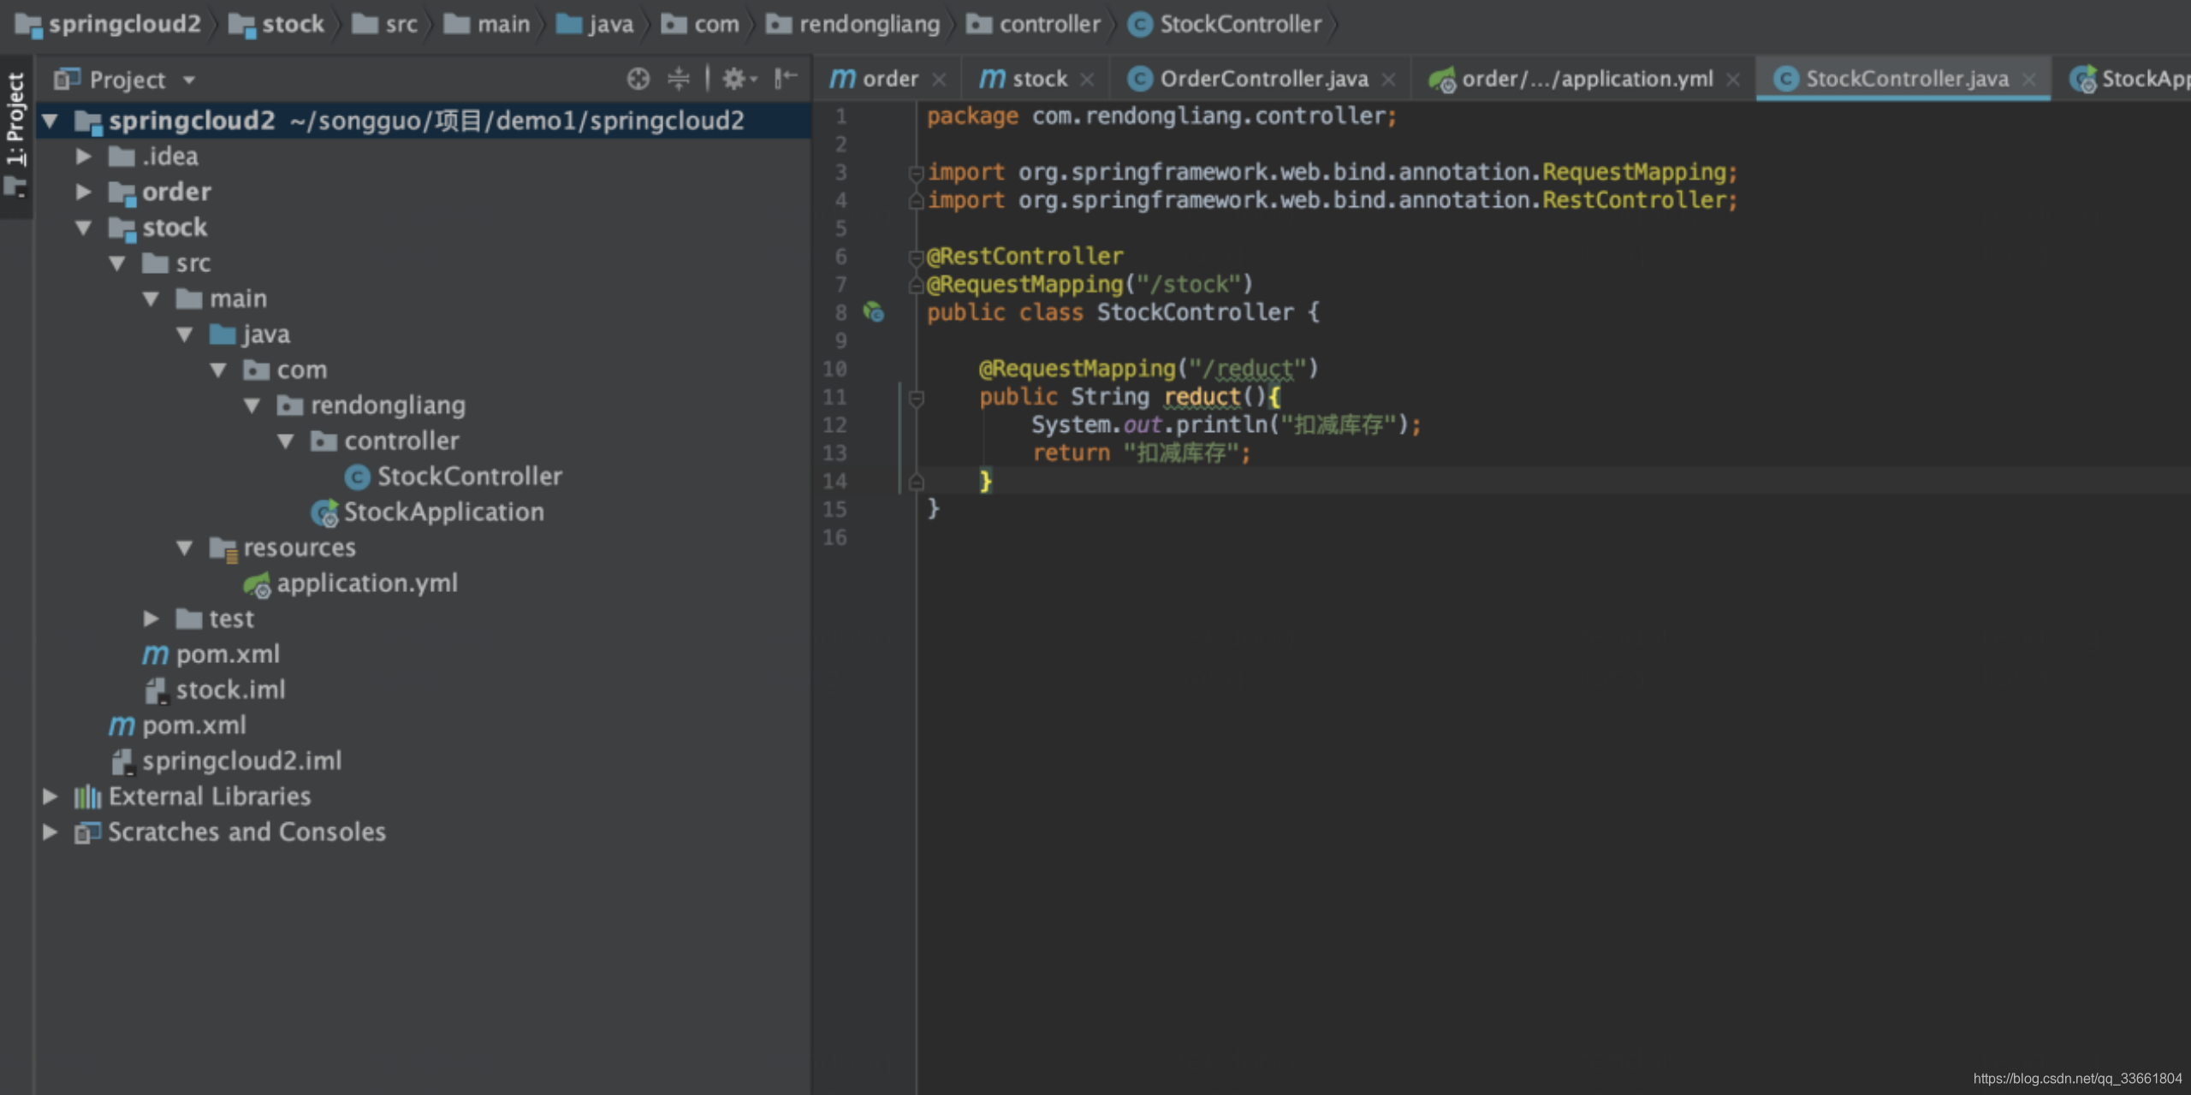Select StockController in project tree

(469, 476)
